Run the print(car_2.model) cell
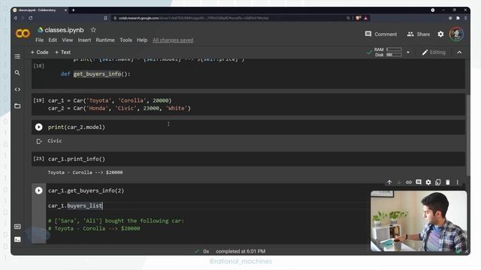Viewport: 481px width, 270px height. (38, 127)
